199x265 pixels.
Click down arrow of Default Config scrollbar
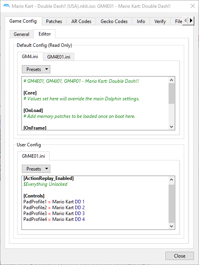pos(171,126)
